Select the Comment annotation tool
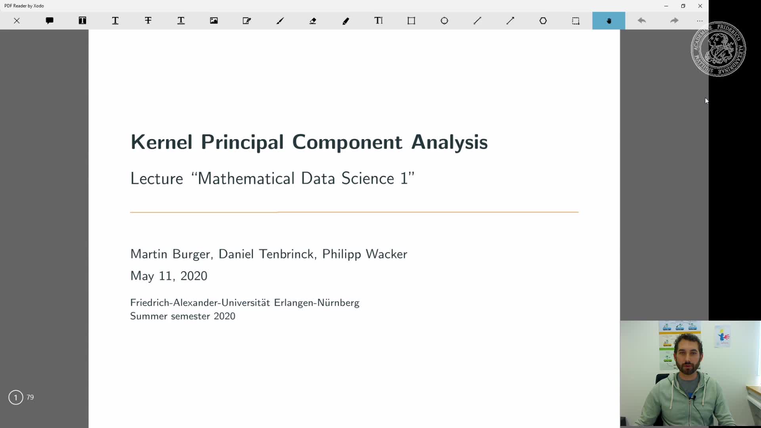Viewport: 761px width, 428px height. coord(49,21)
